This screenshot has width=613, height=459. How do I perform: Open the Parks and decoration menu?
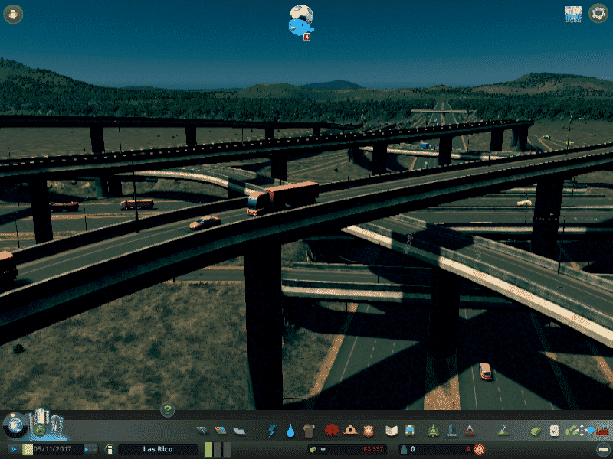coord(433,431)
